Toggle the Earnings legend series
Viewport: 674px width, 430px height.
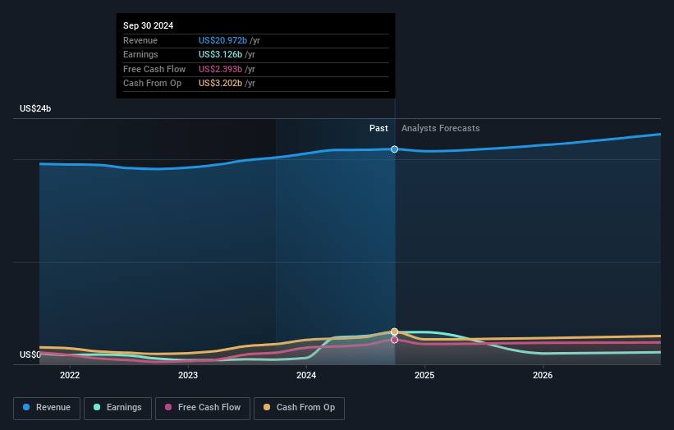[117, 408]
